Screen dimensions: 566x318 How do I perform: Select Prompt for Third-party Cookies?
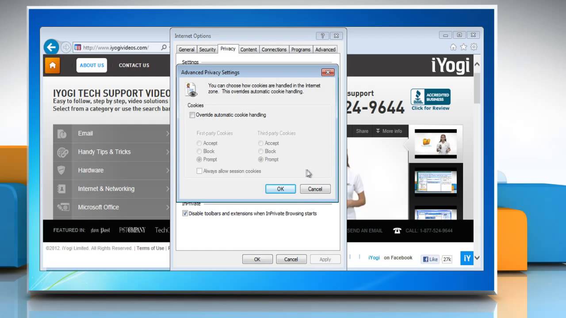click(261, 159)
